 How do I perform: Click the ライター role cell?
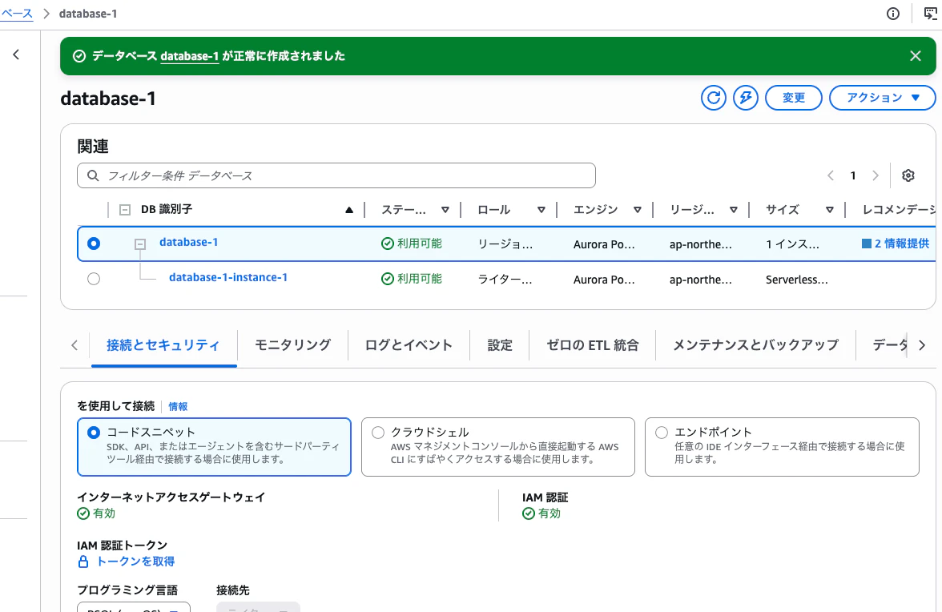(505, 280)
